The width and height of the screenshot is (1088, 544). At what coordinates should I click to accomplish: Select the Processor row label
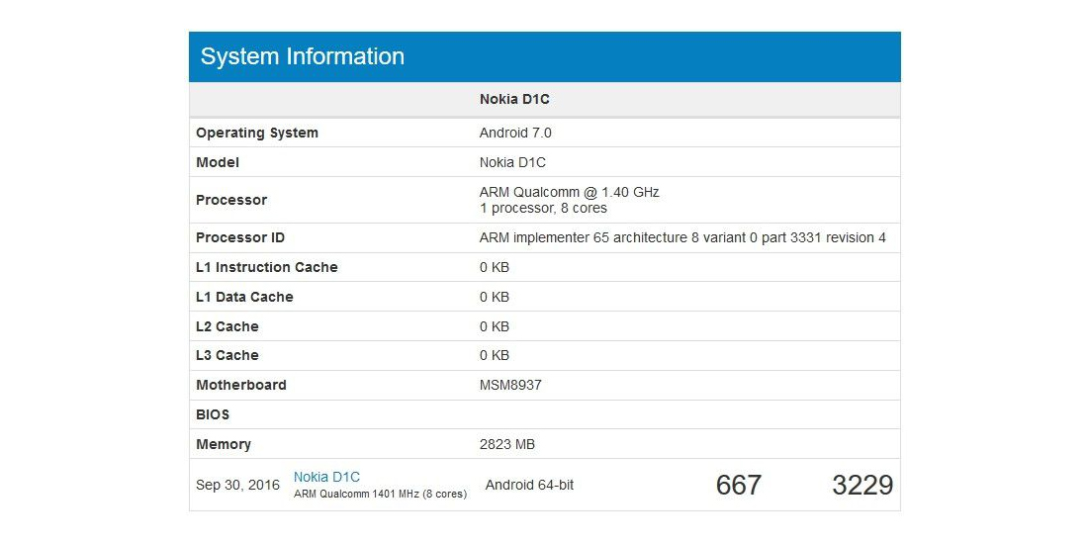[231, 200]
